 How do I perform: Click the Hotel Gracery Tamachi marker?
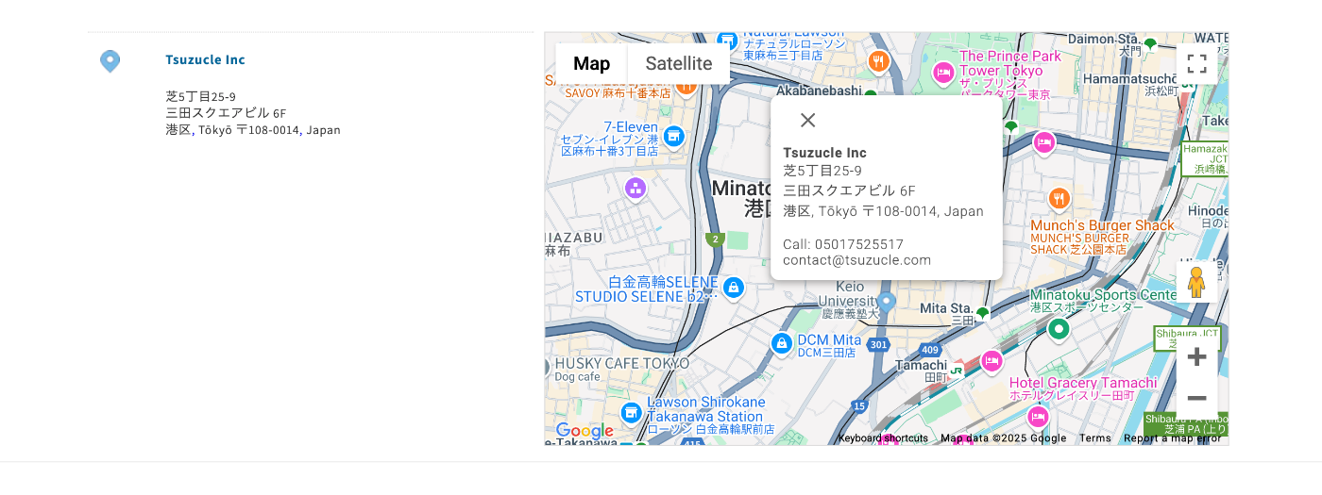pos(1038,417)
